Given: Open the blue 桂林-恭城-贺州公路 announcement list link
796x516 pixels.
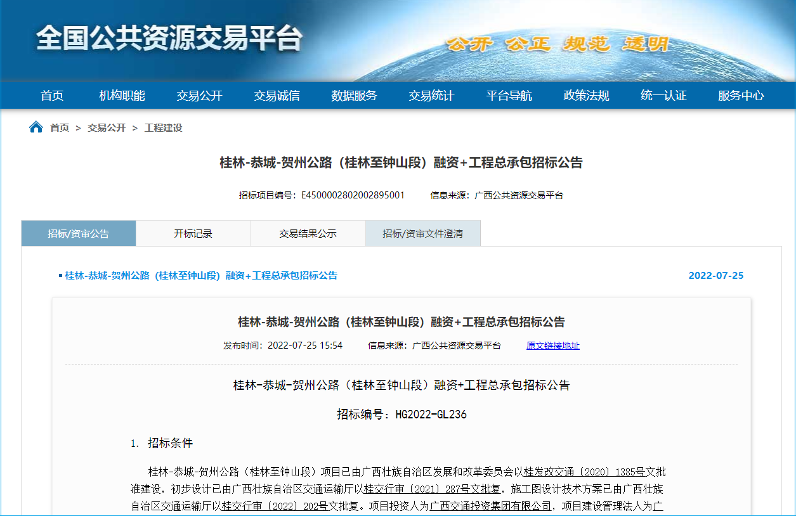Looking at the screenshot, I should (201, 276).
